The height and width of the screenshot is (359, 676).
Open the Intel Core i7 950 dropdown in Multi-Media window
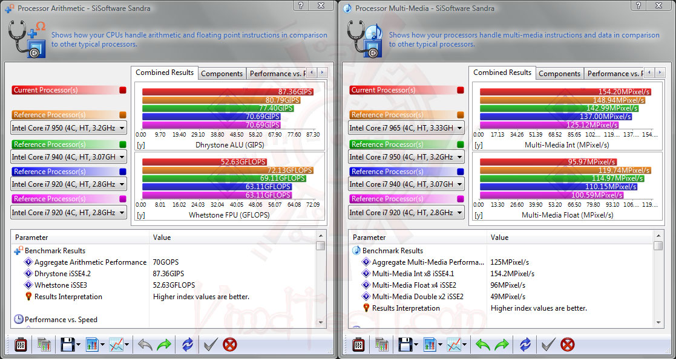[406, 157]
